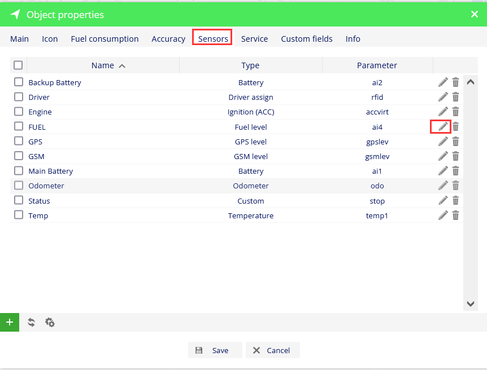Screen dimensions: 487x370
Task: Remove the GSM sensor via trash icon
Action: click(x=455, y=156)
